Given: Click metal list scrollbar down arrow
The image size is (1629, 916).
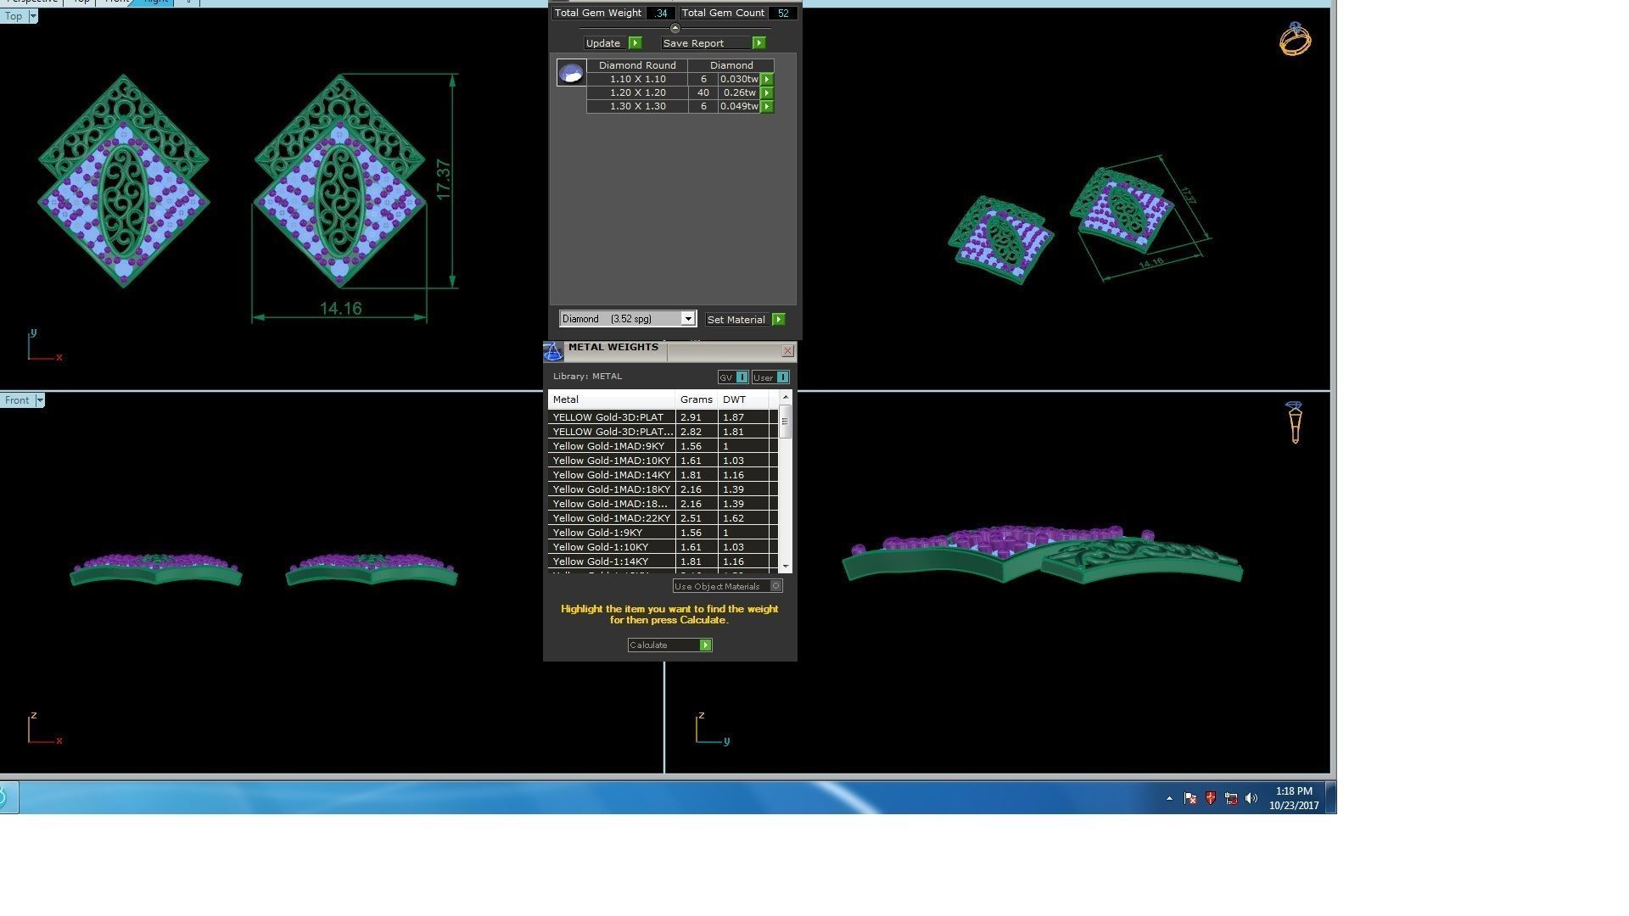Looking at the screenshot, I should click(x=786, y=566).
